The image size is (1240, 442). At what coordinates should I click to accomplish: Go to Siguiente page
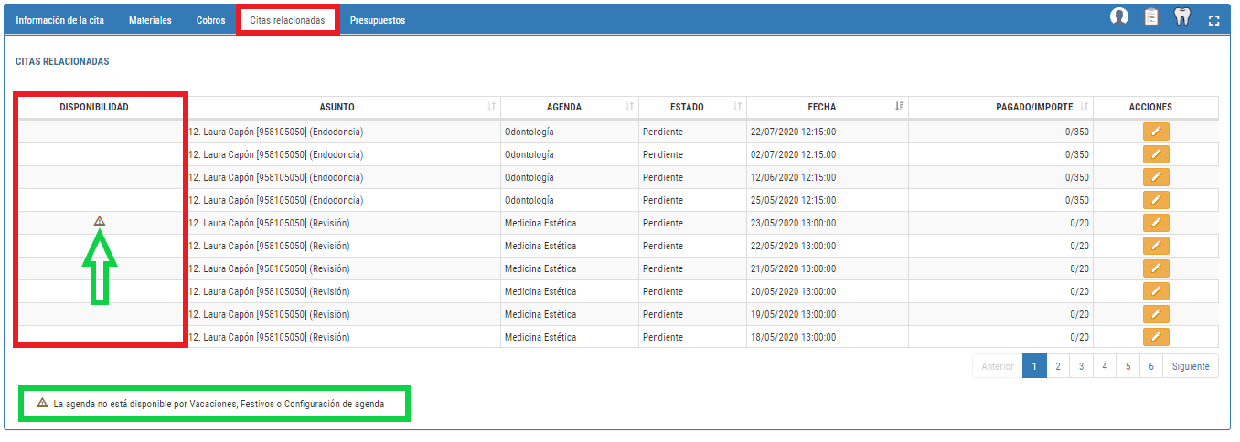pos(1191,366)
